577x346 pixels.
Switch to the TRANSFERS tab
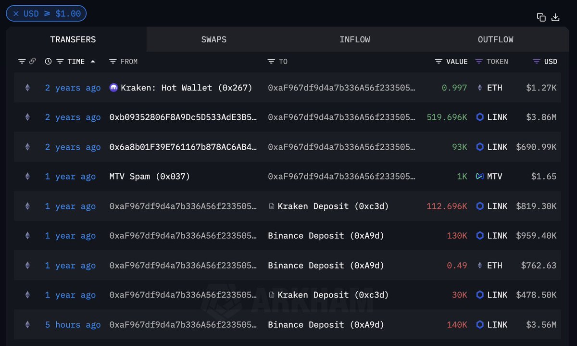coord(73,39)
